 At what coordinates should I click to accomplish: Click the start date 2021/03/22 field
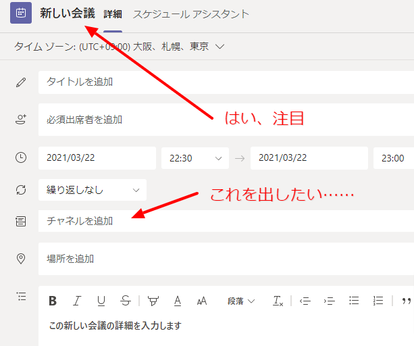[97, 158]
